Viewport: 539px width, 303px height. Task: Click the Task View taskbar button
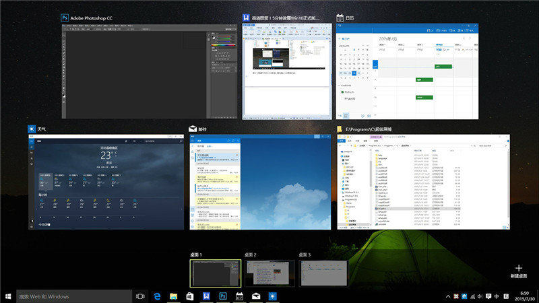tap(141, 296)
